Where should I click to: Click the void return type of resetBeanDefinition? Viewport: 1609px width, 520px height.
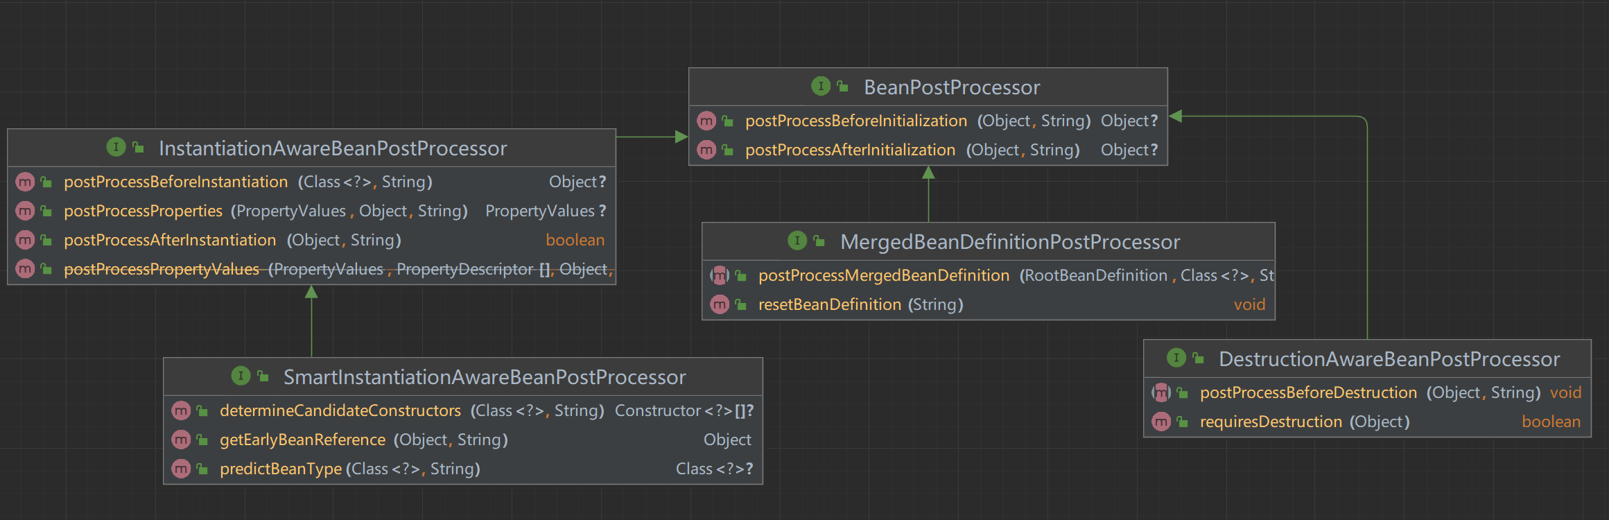pyautogui.click(x=1250, y=304)
